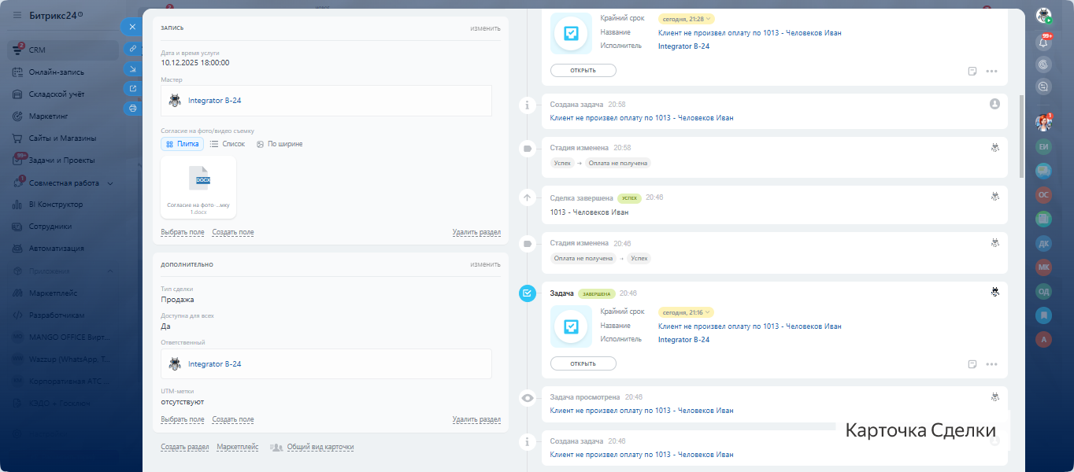The width and height of the screenshot is (1074, 472).
Task: Click the note icon on top task
Action: tap(972, 71)
